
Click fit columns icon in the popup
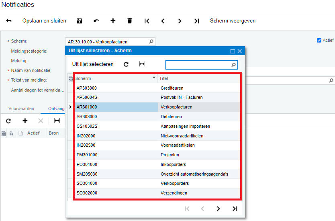click(x=142, y=64)
